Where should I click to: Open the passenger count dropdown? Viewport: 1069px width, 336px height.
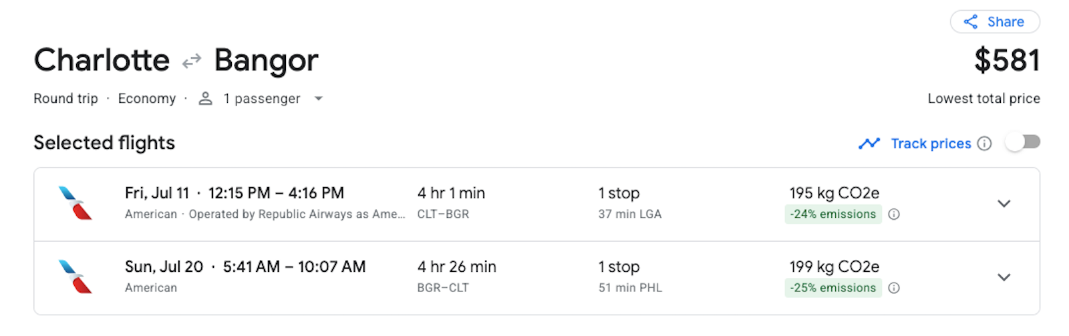click(x=319, y=99)
